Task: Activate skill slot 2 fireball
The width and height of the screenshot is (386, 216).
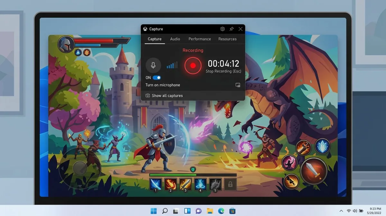Action: [171, 184]
